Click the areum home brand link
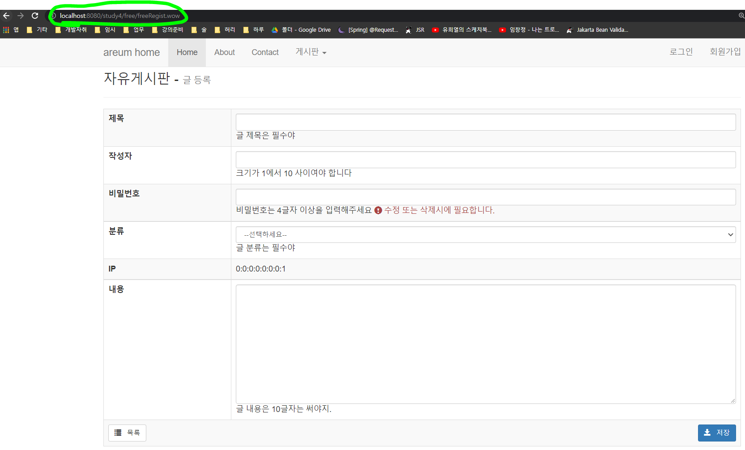The width and height of the screenshot is (745, 450). pyautogui.click(x=132, y=52)
